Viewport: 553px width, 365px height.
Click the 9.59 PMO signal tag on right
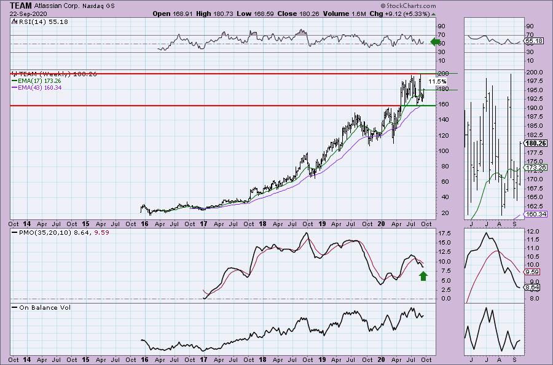[x=532, y=272]
